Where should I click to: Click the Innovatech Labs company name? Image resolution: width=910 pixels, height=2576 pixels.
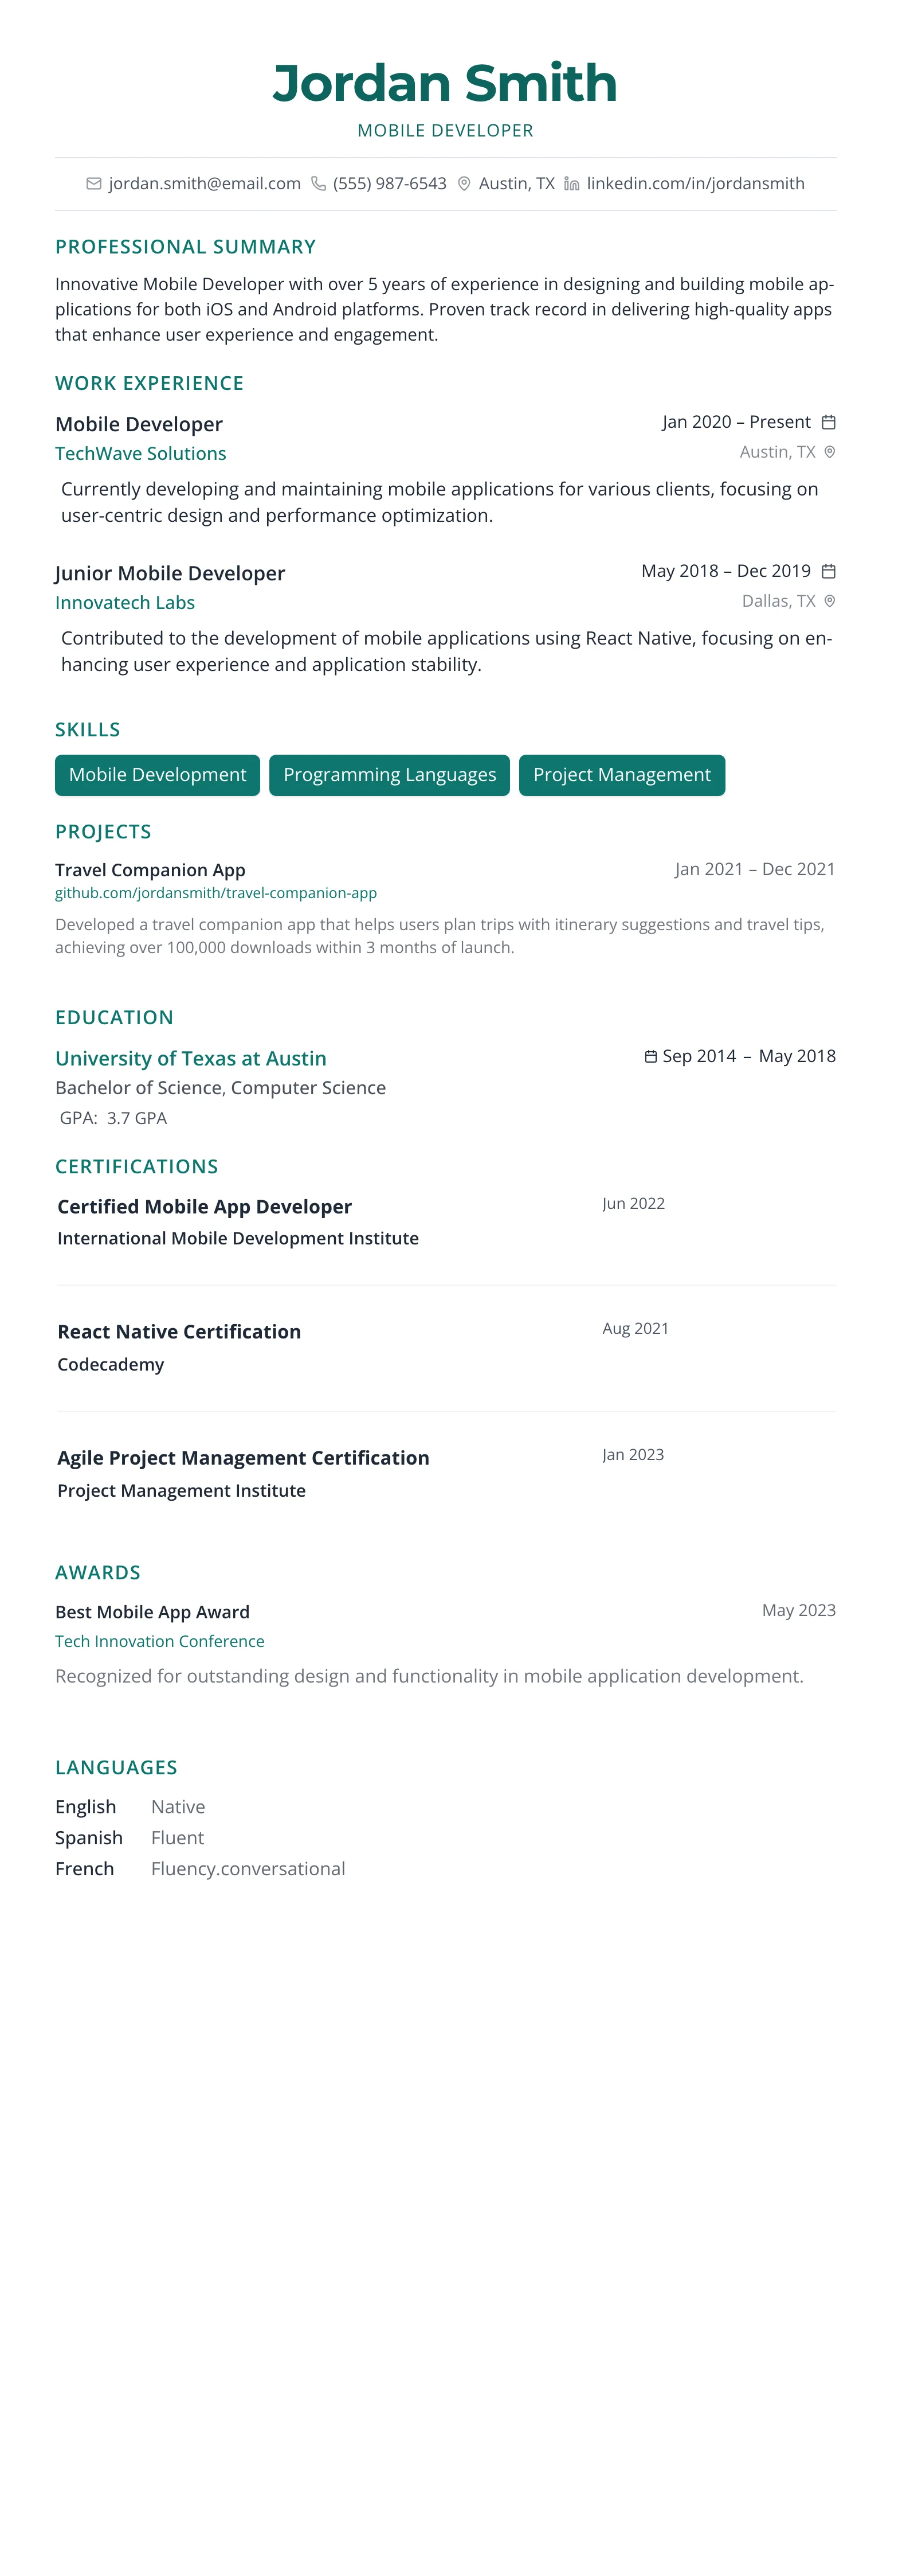pyautogui.click(x=125, y=603)
